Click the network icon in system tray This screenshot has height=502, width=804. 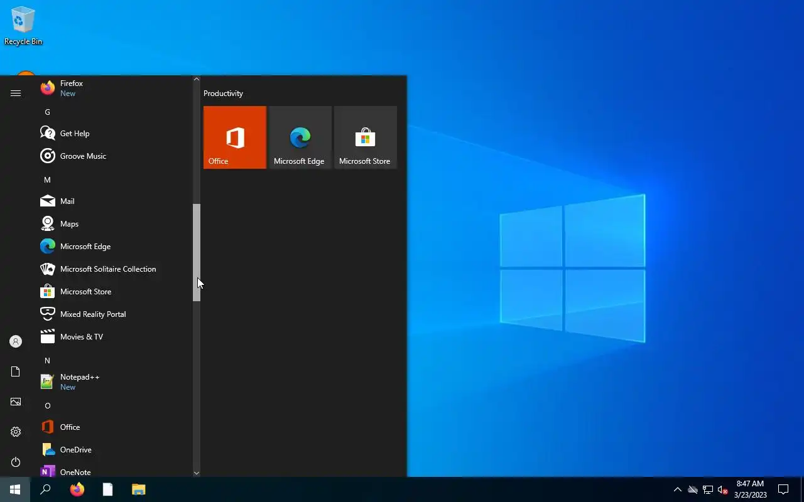(707, 489)
